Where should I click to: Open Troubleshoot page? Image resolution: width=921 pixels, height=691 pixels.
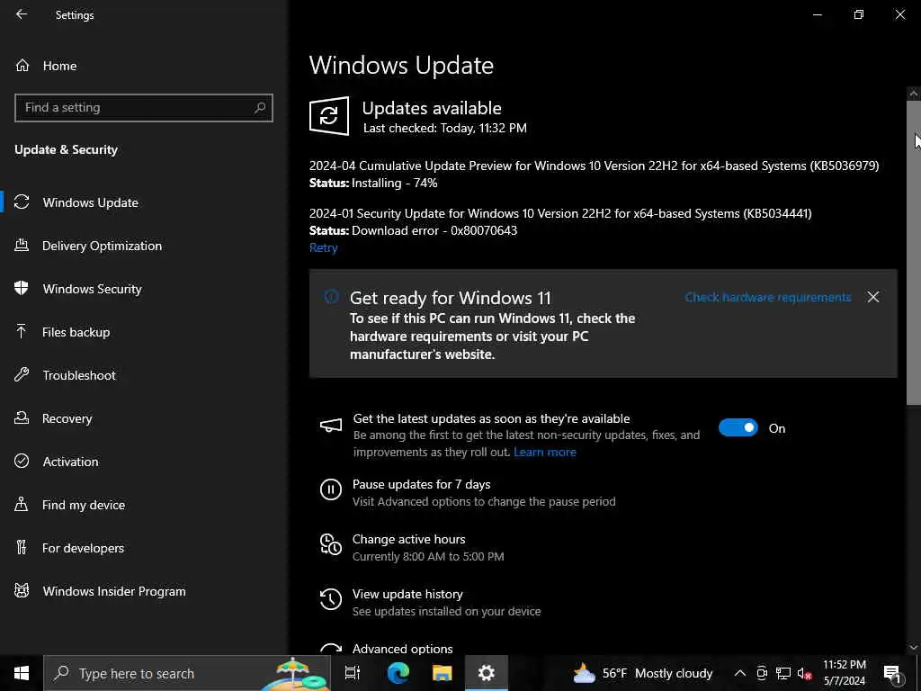(79, 375)
